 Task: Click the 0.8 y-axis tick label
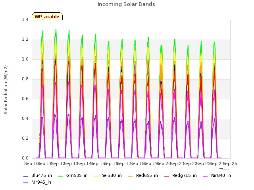(25, 79)
